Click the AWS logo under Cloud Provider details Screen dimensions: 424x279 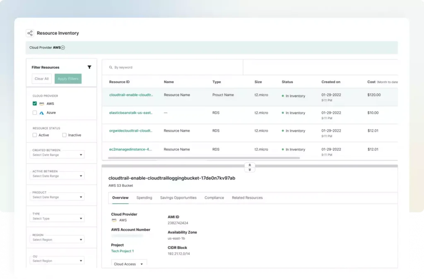pyautogui.click(x=114, y=220)
